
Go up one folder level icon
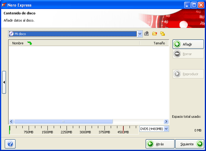click(147, 34)
